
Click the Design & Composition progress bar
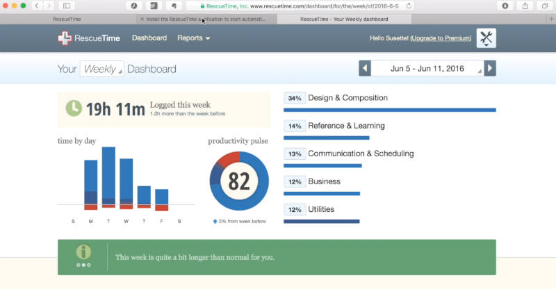(x=390, y=110)
